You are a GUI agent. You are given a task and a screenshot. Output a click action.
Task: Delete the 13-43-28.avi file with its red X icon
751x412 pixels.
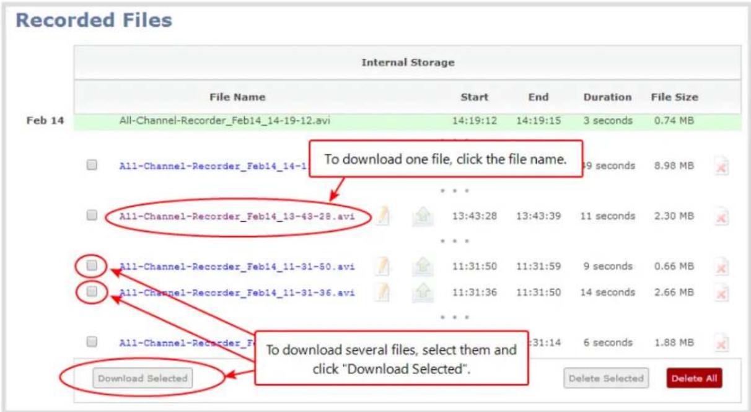[721, 217]
